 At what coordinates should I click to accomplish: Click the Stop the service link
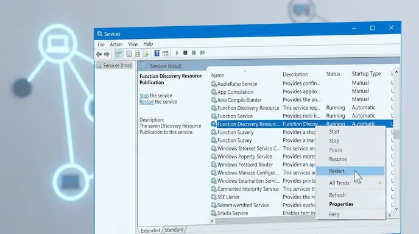[144, 96]
